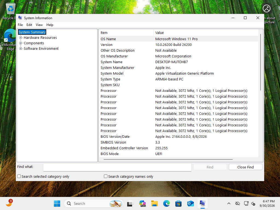Open the widgets icon with badge 3
This screenshot has width=280, height=210.
click(x=9, y=203)
